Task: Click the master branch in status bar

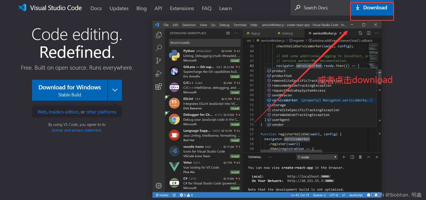Action: (162, 195)
